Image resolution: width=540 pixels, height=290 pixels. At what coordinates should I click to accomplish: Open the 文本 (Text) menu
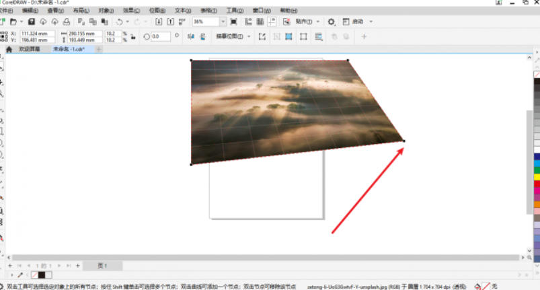tap(182, 11)
